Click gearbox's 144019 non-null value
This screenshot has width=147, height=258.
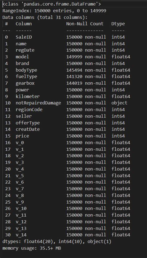click(86, 83)
